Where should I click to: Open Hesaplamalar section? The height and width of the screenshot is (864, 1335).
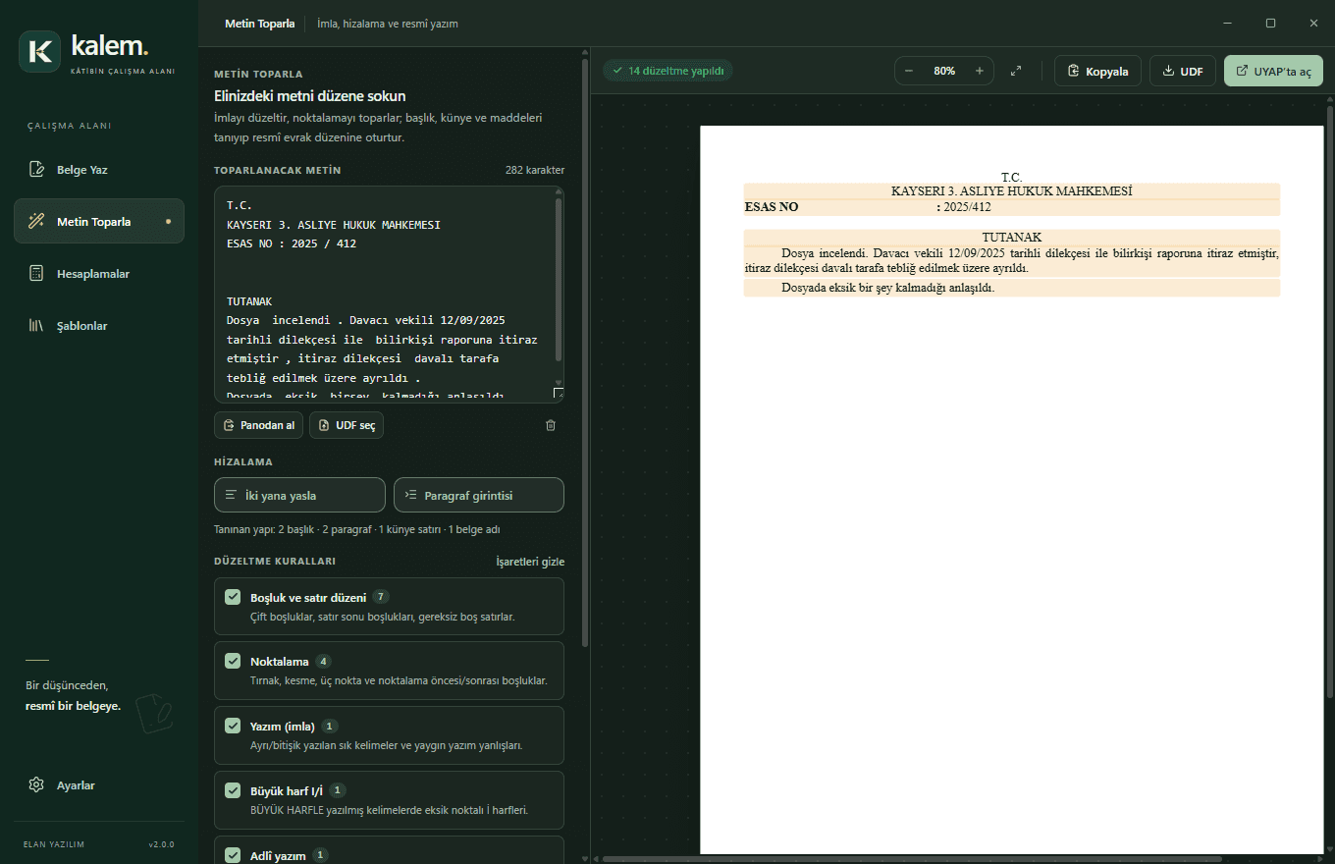pyautogui.click(x=99, y=274)
